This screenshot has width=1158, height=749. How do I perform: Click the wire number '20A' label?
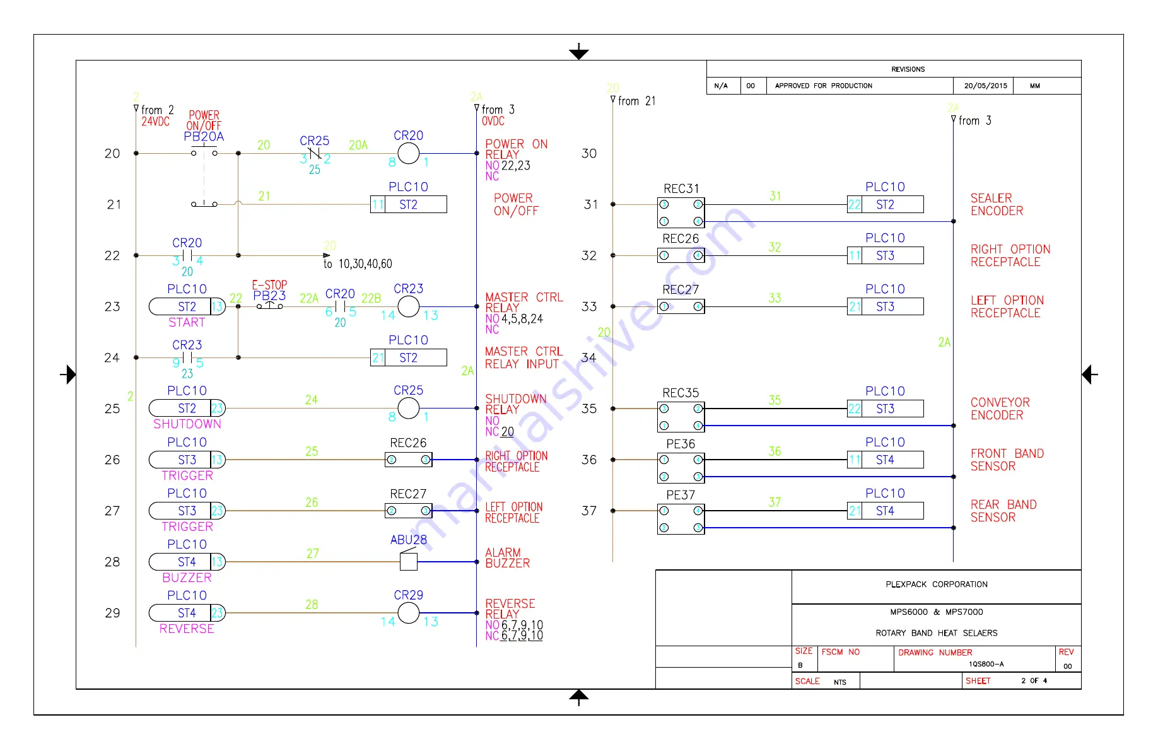(358, 145)
